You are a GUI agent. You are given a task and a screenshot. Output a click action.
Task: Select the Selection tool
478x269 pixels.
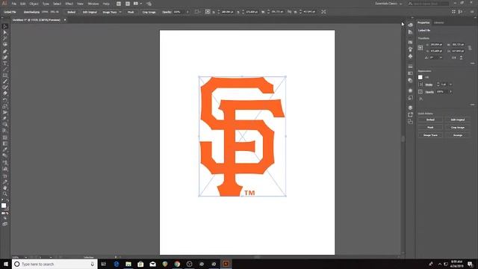(x=5, y=27)
